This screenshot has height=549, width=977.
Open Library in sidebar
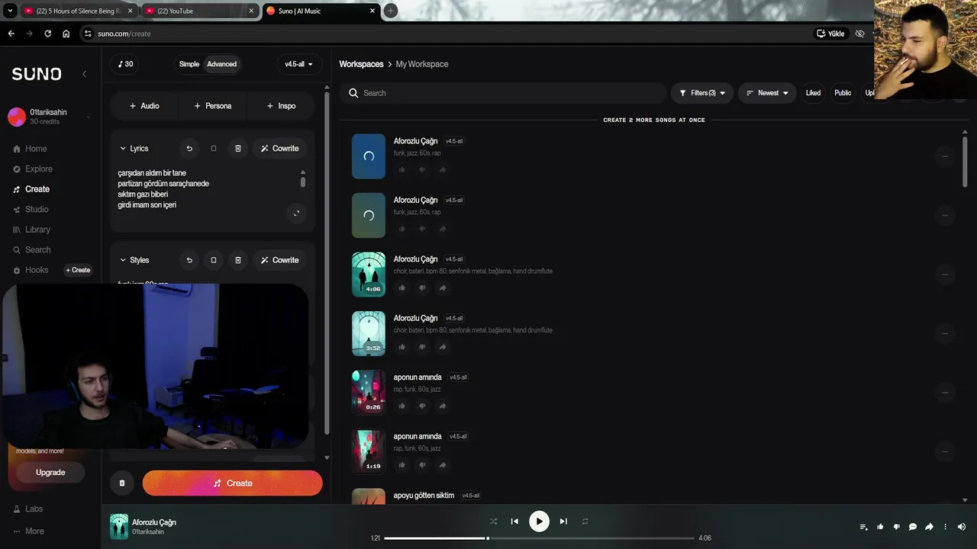point(31,230)
